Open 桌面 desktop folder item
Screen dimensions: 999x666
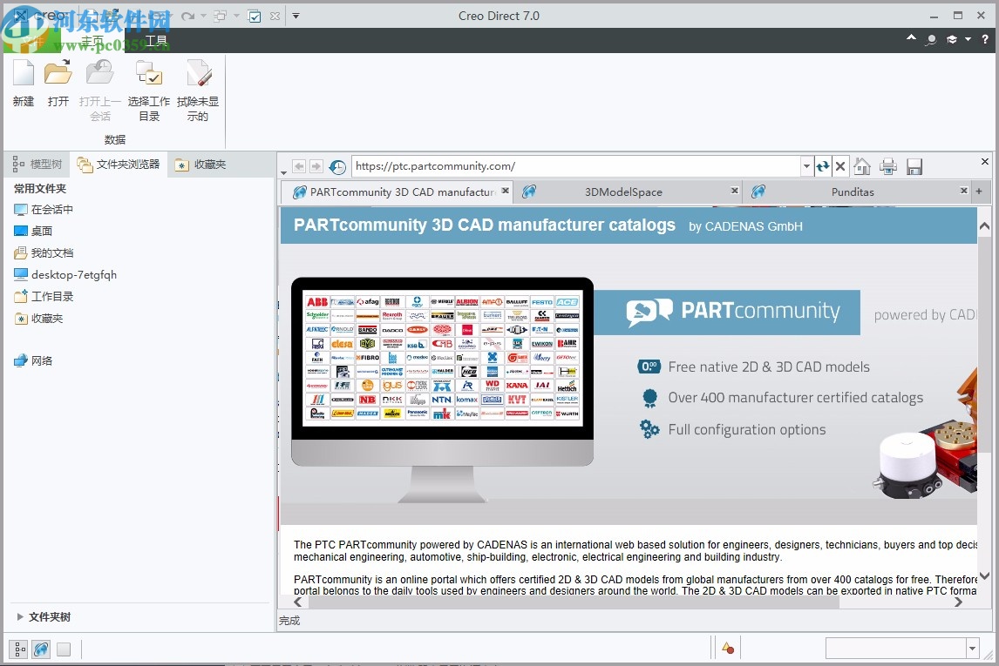tap(33, 232)
